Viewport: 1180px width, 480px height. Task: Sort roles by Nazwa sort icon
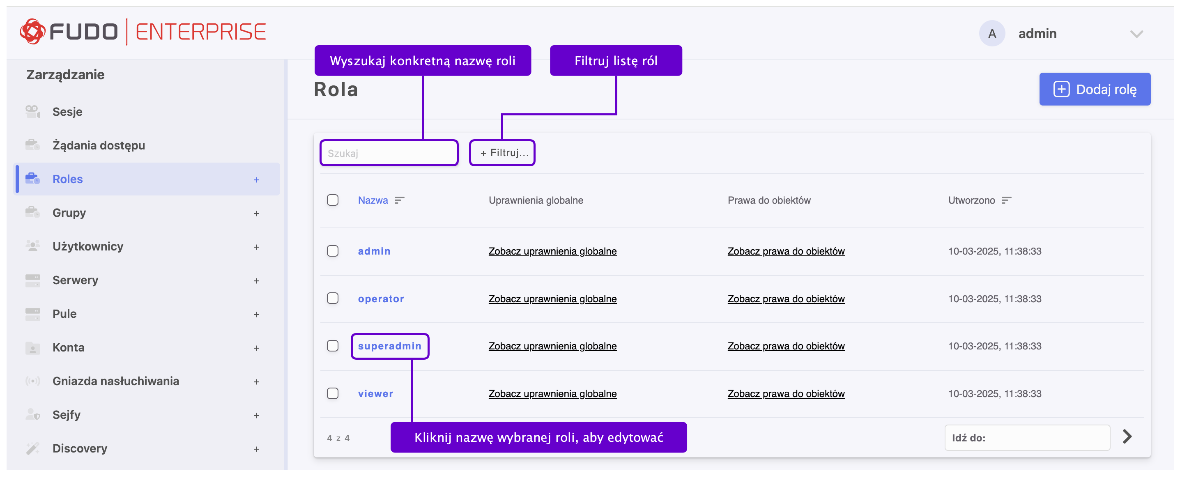(x=400, y=200)
